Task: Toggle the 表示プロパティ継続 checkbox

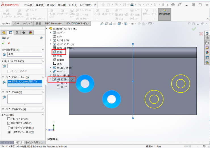Action: (x=9, y=123)
